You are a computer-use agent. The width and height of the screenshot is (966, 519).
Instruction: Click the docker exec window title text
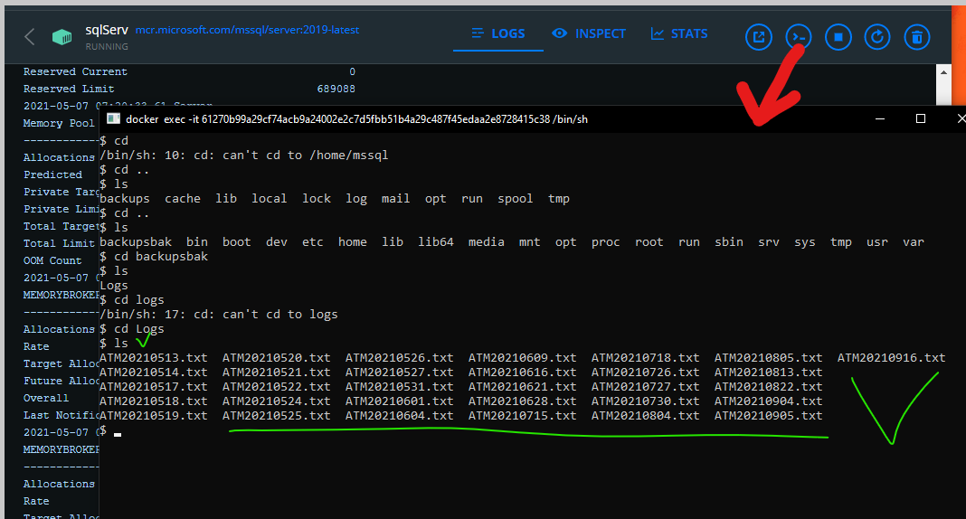tap(356, 119)
